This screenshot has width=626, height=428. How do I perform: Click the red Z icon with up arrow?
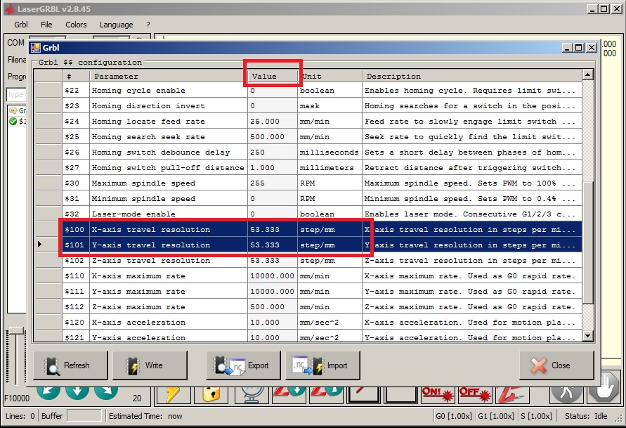pyautogui.click(x=327, y=394)
